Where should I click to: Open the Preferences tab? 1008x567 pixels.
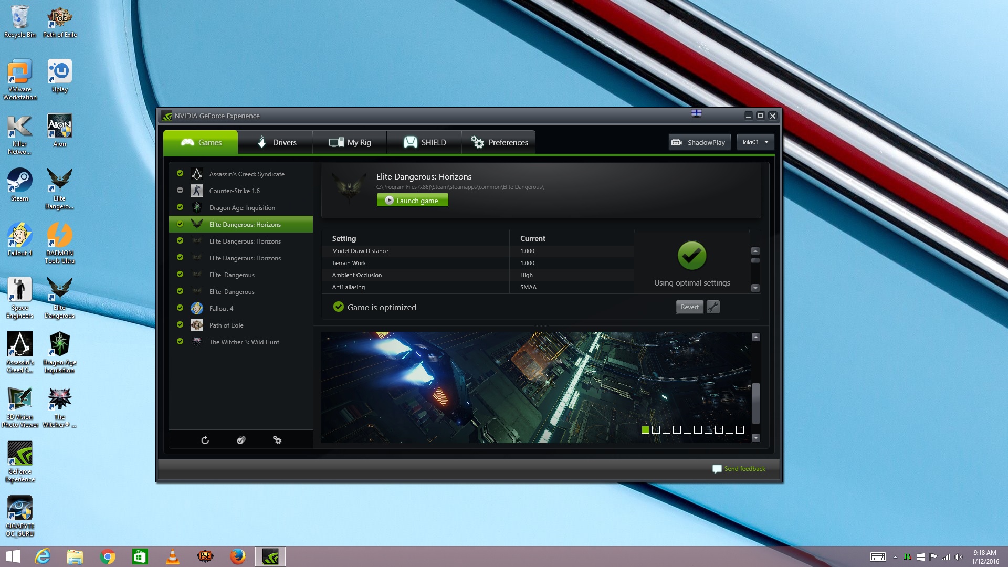[499, 142]
